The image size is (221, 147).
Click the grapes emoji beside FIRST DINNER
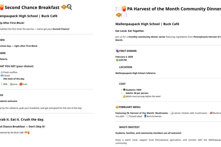117,50
